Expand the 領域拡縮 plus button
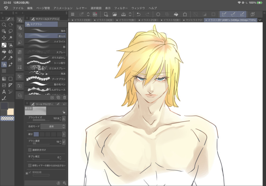Viewport: 266px width, 186px height. [27, 173]
